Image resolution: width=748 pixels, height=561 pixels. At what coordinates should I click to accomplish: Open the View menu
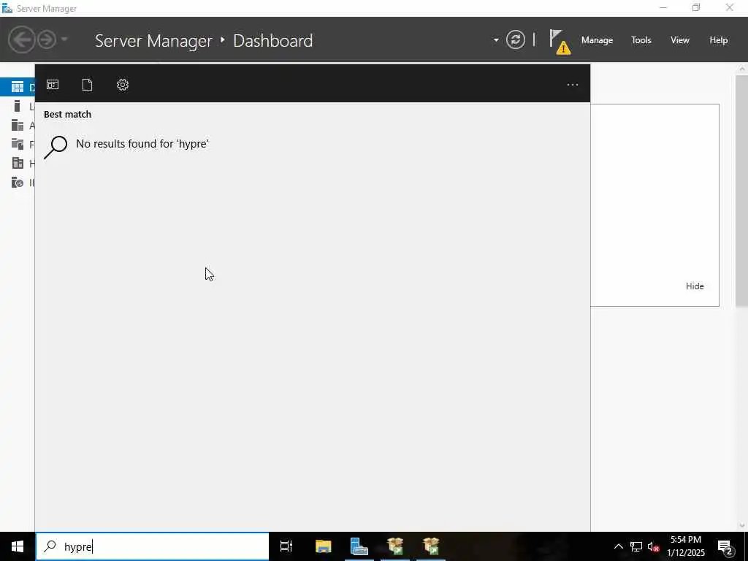[x=680, y=40]
